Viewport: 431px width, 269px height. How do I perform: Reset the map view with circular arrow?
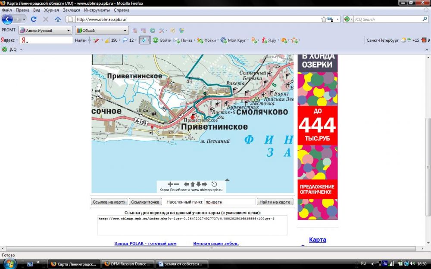point(214,184)
